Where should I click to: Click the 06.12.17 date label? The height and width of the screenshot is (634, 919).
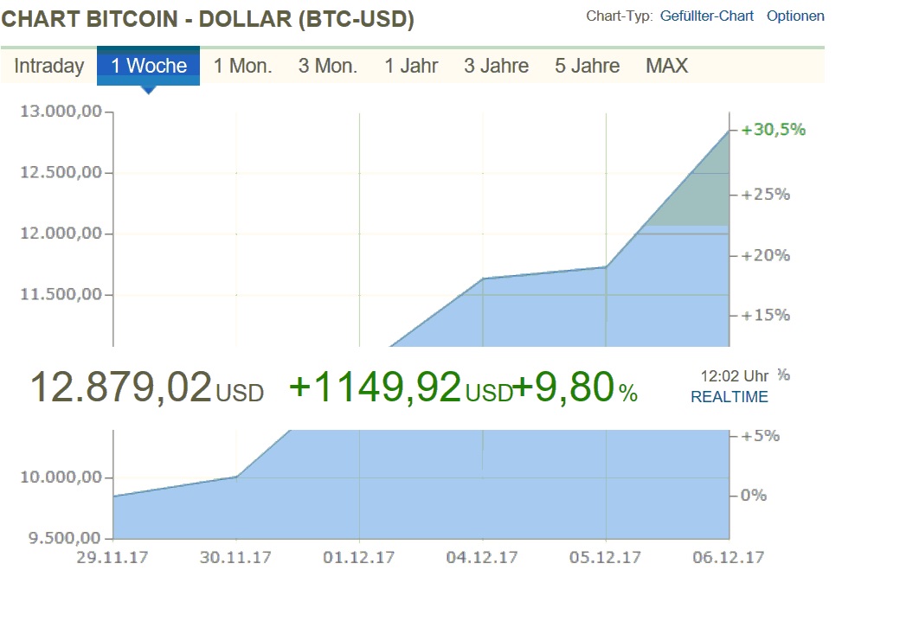pos(729,558)
